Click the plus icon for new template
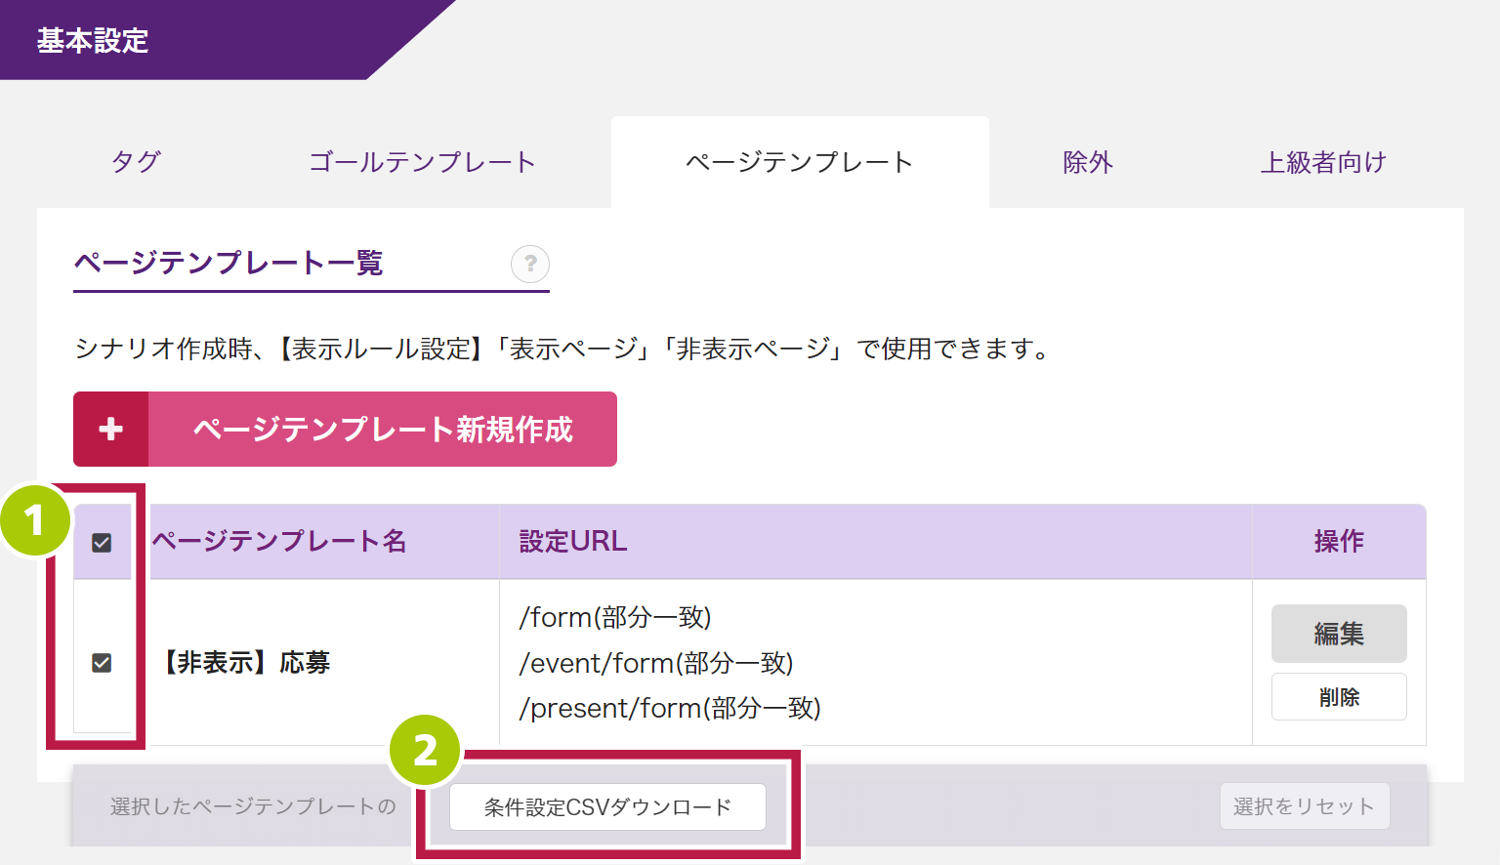 pyautogui.click(x=111, y=430)
